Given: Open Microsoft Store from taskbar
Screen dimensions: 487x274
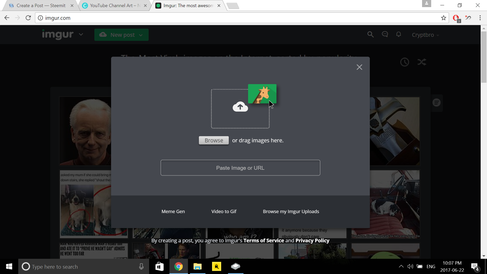Looking at the screenshot, I should point(160,266).
